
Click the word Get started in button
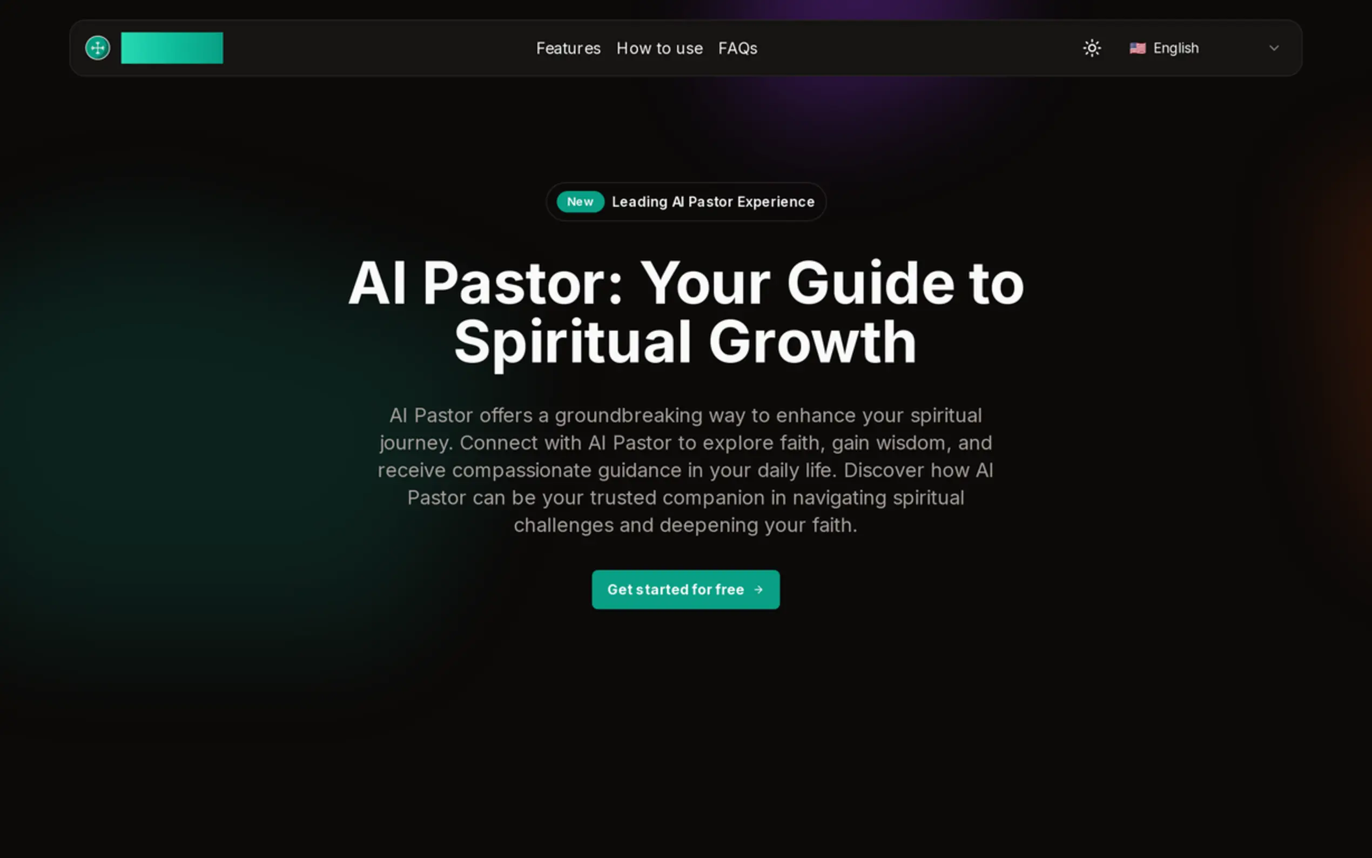[648, 589]
